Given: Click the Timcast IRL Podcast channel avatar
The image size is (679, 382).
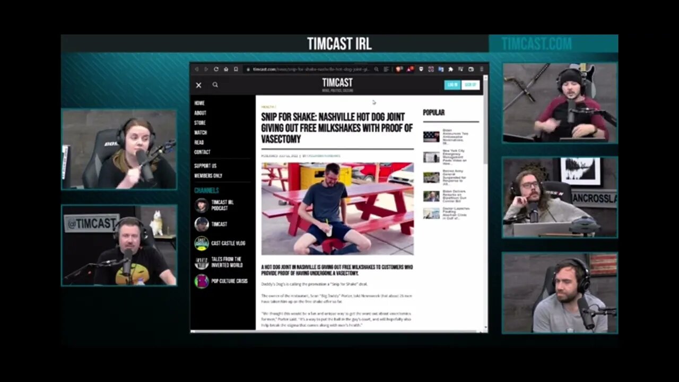Looking at the screenshot, I should tap(201, 205).
